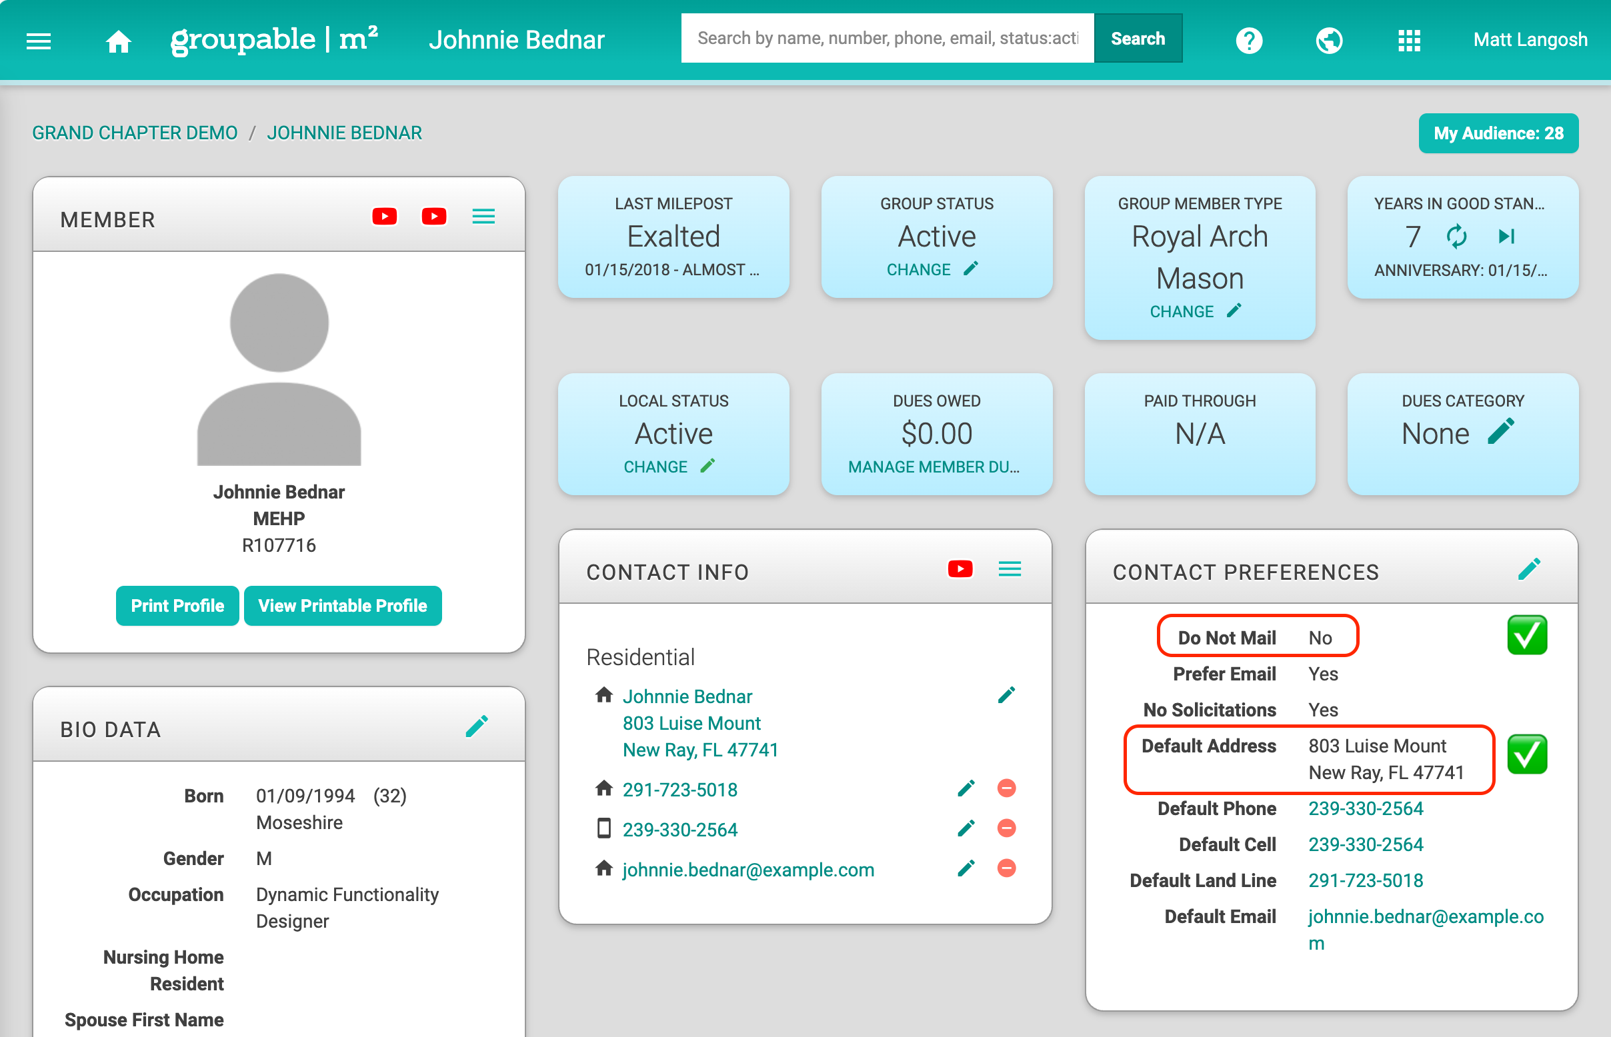Click the Print Profile button
This screenshot has height=1037, width=1611.
pos(177,605)
